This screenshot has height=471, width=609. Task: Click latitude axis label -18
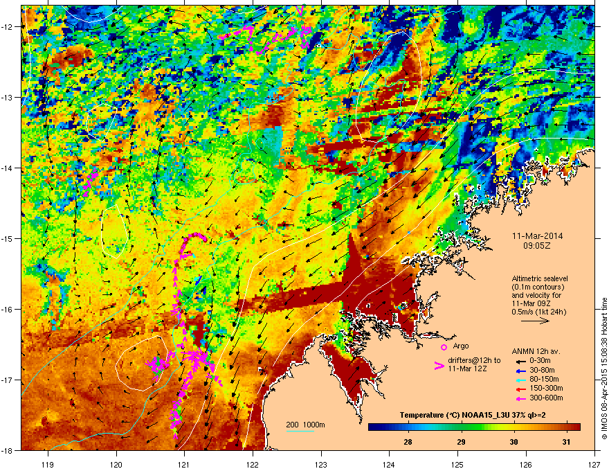8,450
